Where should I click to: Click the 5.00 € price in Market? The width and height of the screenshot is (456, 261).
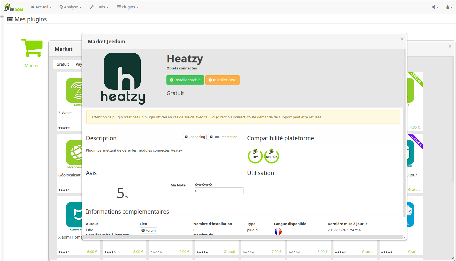(322, 252)
